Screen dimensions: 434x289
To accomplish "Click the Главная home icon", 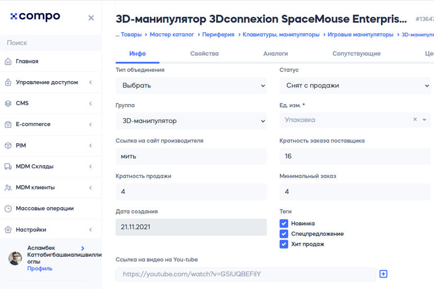I will [8, 61].
